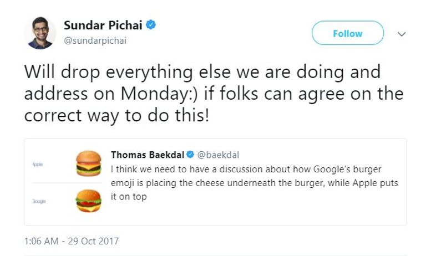The image size is (426, 256).
Task: Expand the chevron menu beside Follow
Action: tap(402, 34)
